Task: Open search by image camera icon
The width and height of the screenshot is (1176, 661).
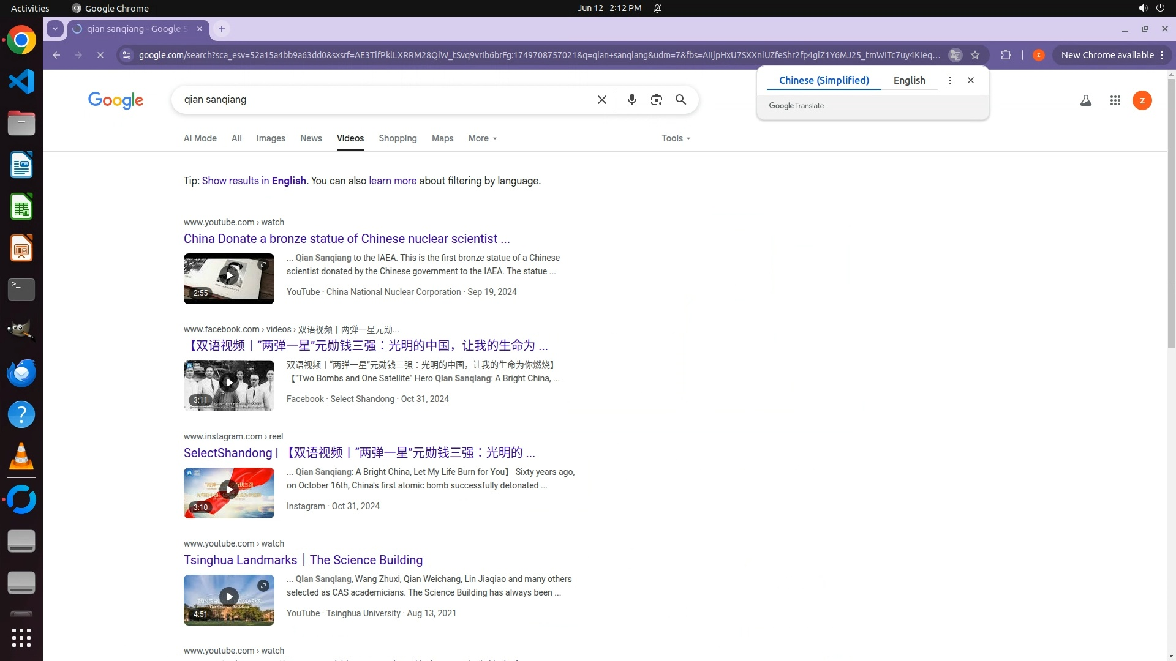Action: [x=656, y=100]
